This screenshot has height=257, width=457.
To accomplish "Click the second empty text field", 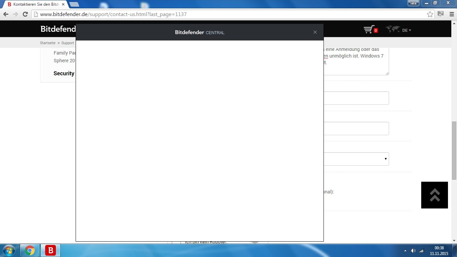I will click(356, 128).
